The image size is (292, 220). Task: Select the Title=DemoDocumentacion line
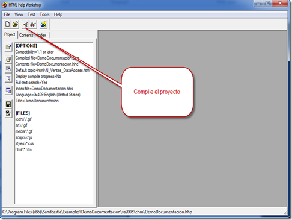[x=37, y=101]
